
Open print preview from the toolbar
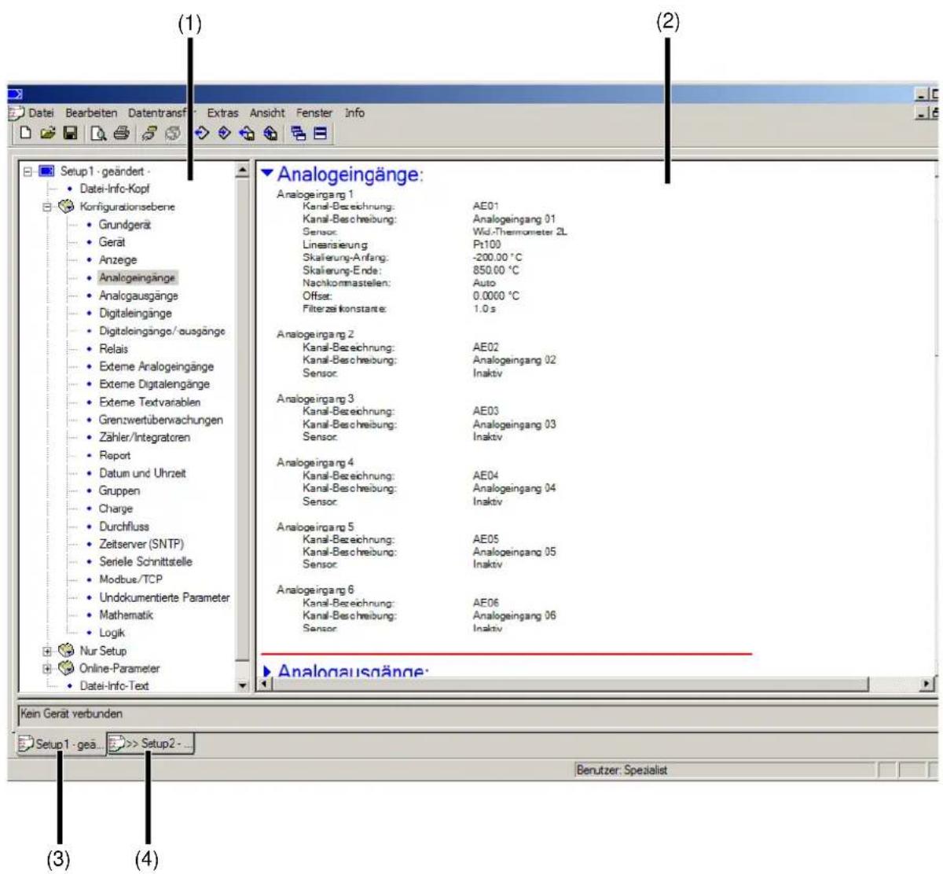[x=98, y=134]
